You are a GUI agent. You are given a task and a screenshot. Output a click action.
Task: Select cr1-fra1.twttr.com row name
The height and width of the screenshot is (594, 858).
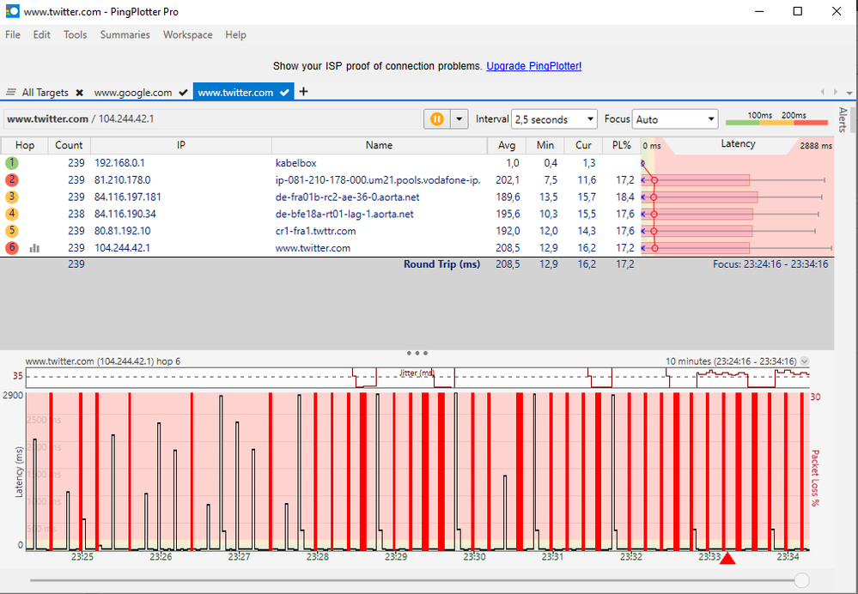point(315,231)
